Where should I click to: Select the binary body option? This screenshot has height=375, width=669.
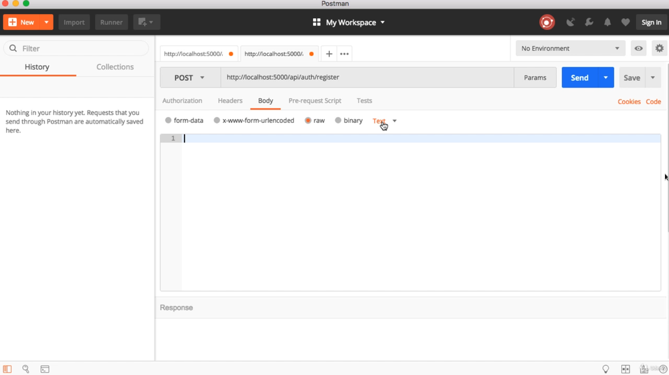click(x=338, y=120)
